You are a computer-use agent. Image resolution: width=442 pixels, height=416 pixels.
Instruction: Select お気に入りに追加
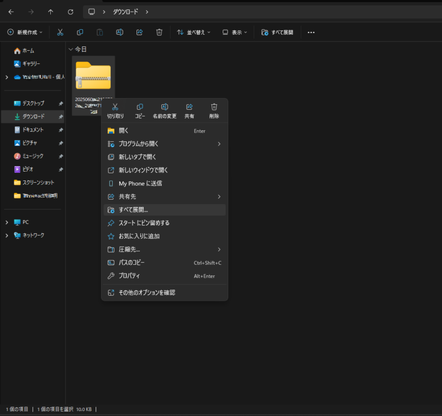tap(165, 236)
